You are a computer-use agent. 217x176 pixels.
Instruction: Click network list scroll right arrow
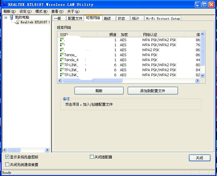197,80
